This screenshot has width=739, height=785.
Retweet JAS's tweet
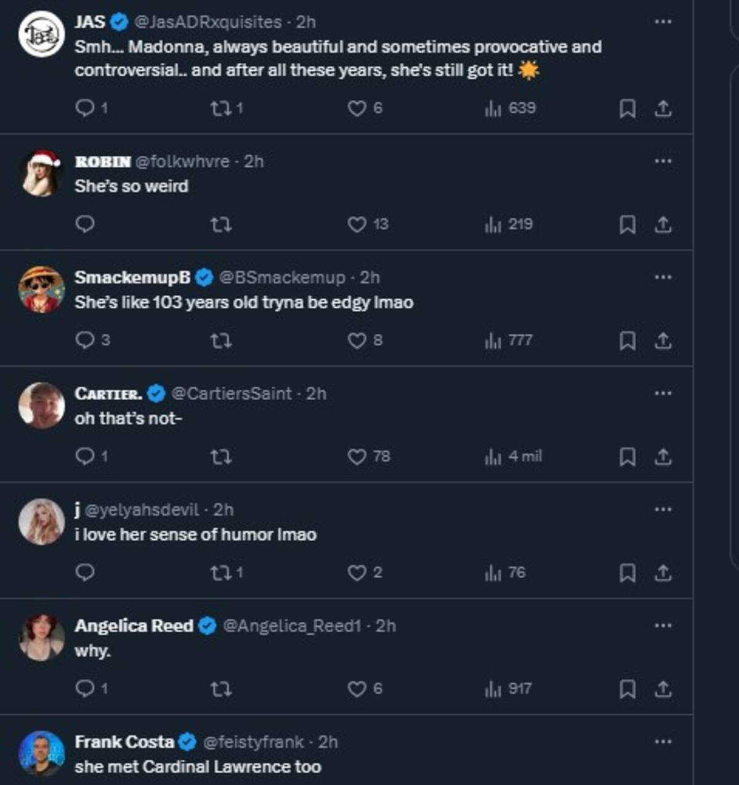220,108
